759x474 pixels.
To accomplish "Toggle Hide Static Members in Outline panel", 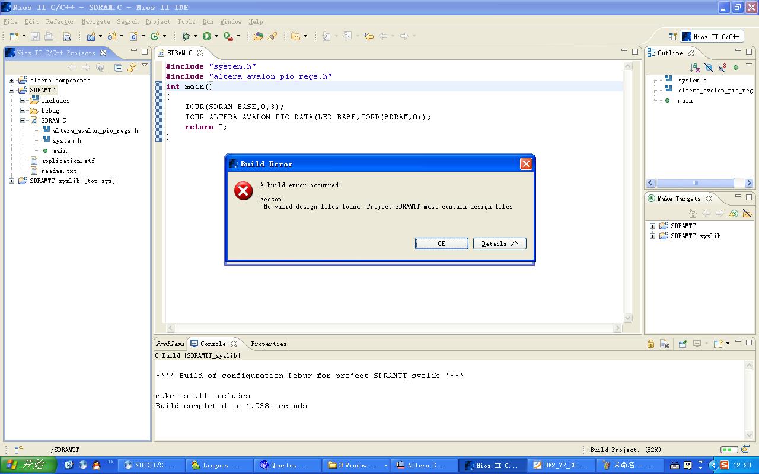I will click(722, 68).
